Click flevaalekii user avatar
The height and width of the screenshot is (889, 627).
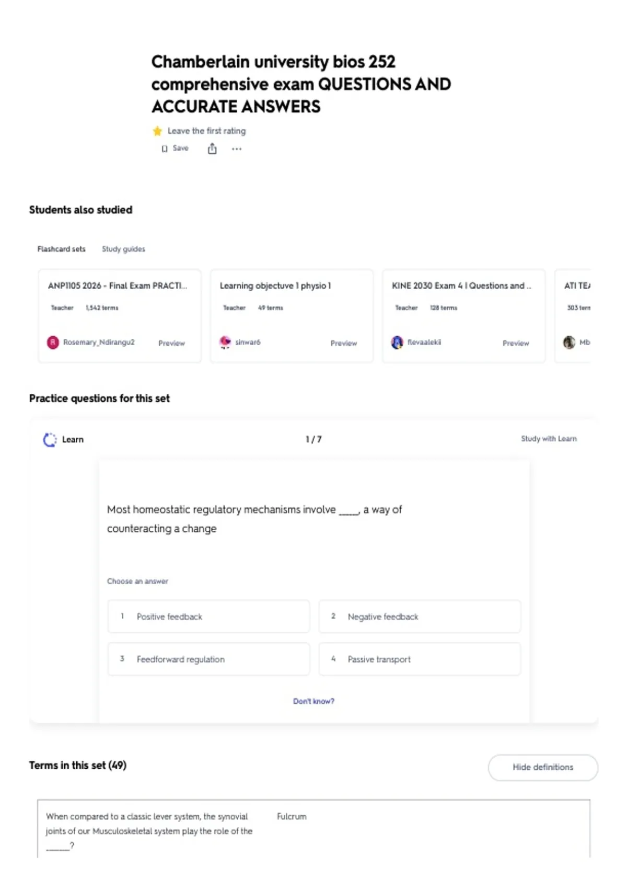point(397,343)
